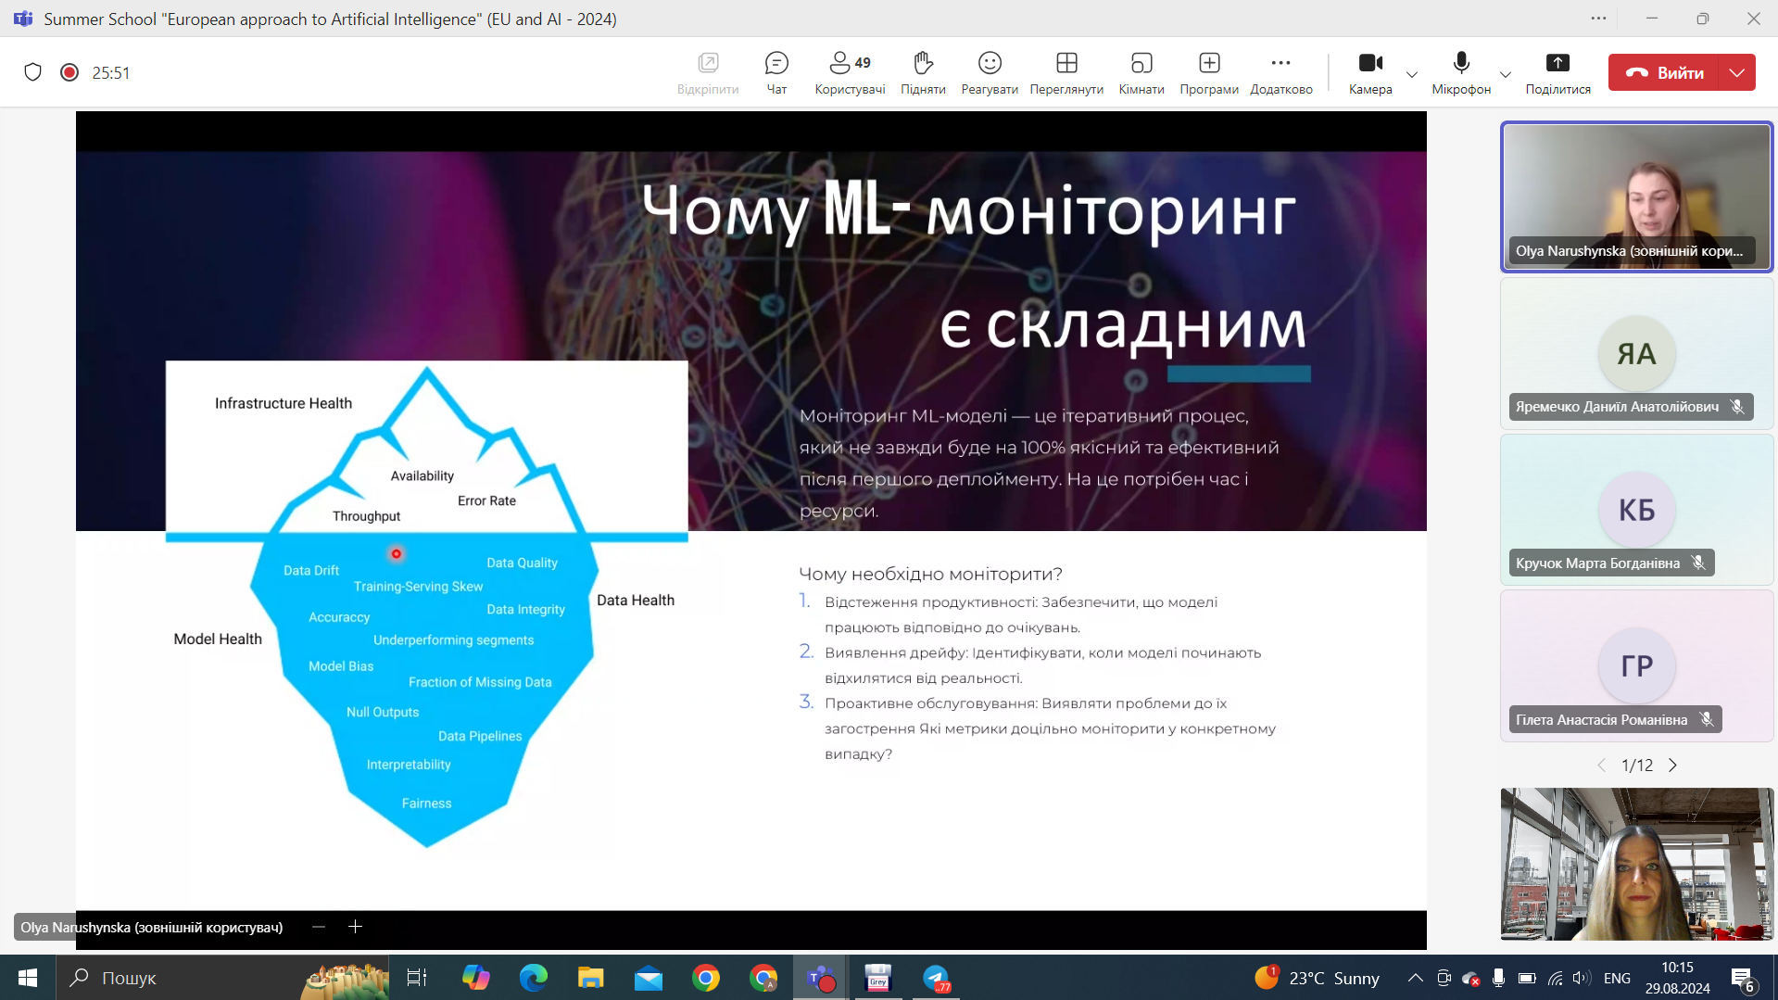
Task: Open the reactions menu (Реагувати)
Action: tap(989, 72)
